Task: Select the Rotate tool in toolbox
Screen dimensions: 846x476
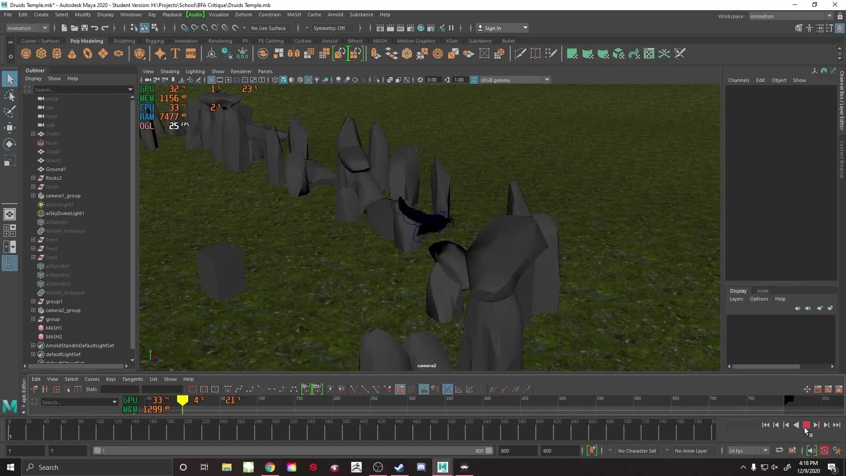Action: (9, 144)
